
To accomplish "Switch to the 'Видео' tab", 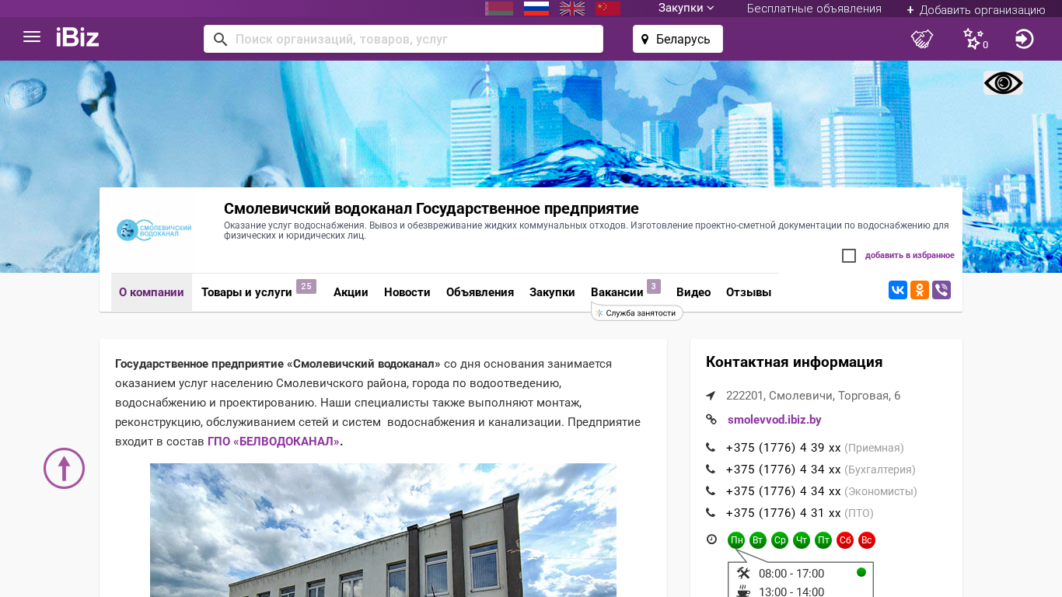I will pyautogui.click(x=693, y=292).
